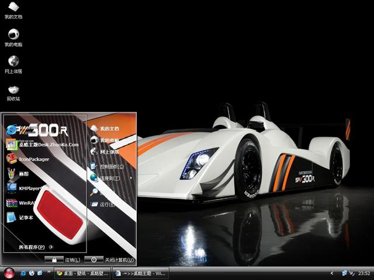Viewport: 374px width, 280px height.
Task: Open 回收站 recycle bin desktop icon
Action: [13, 93]
